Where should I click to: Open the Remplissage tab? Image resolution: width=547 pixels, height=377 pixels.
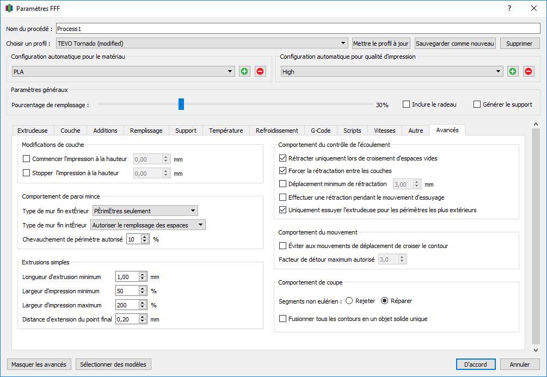146,131
